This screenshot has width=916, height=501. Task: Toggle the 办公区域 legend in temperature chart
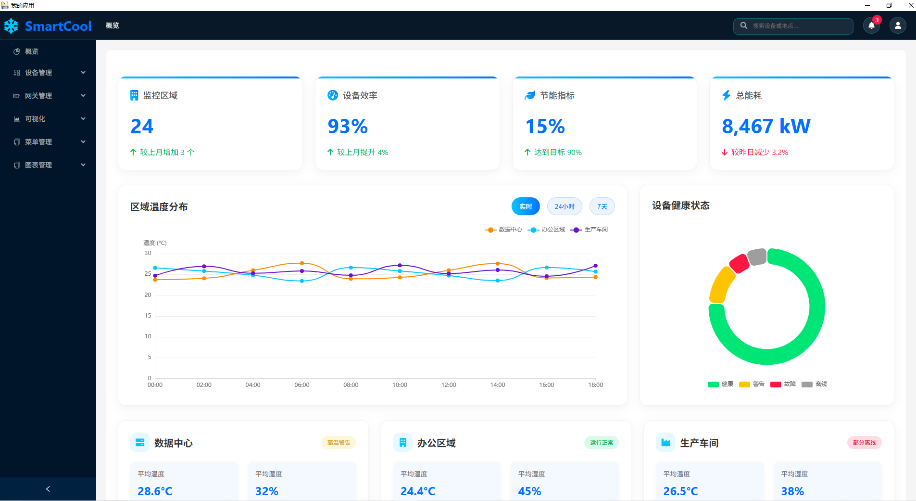(546, 230)
